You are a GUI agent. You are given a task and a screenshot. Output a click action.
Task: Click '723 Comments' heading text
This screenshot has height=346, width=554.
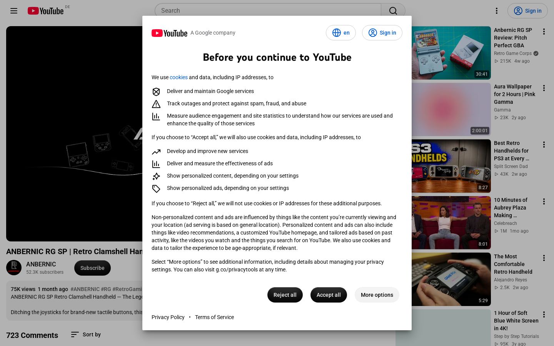tap(32, 335)
